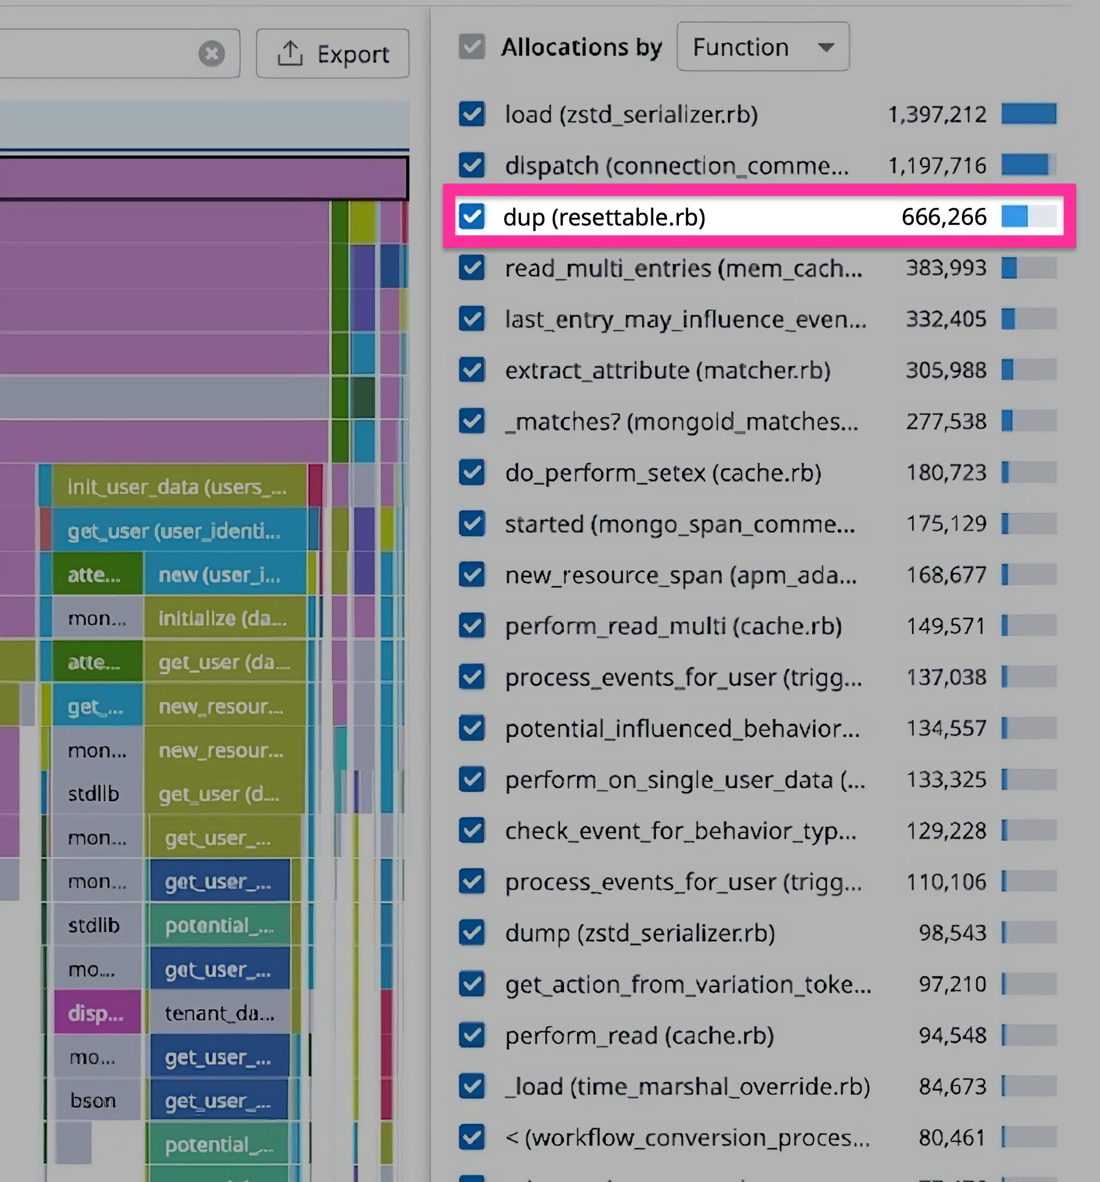Click the circular X clear icon
The image size is (1100, 1182).
point(212,53)
